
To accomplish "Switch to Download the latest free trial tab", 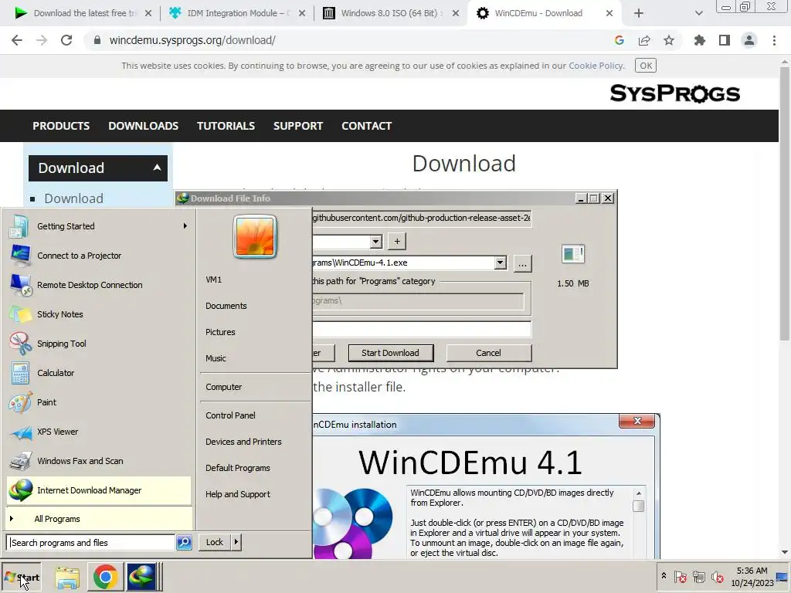I will (x=82, y=13).
